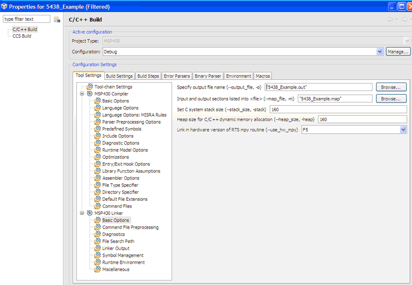Viewport: 412px width, 285px height.
Task: Click the Library Function Assumptions icon
Action: [98, 171]
